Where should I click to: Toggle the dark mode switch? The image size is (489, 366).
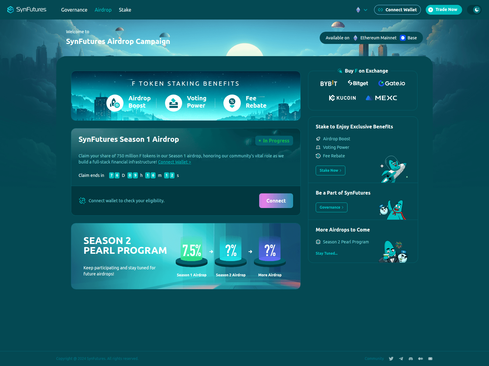tap(474, 10)
